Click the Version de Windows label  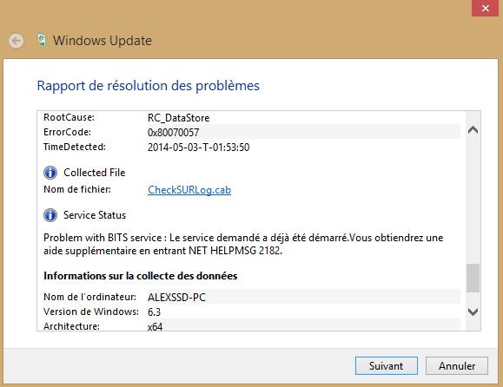tap(91, 312)
